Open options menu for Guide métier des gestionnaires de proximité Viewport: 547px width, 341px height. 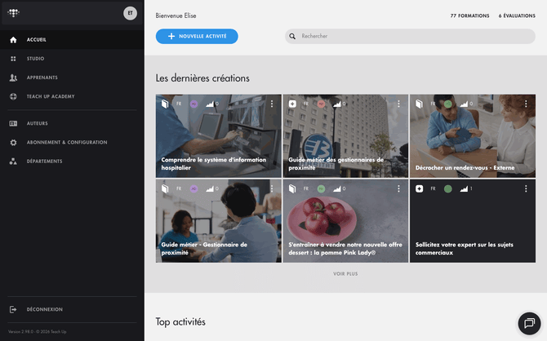[x=398, y=104]
